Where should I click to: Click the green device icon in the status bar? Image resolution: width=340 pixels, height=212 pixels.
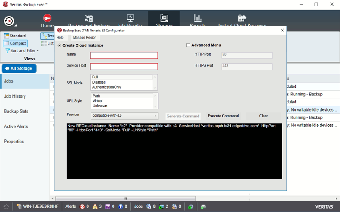tap(203, 206)
